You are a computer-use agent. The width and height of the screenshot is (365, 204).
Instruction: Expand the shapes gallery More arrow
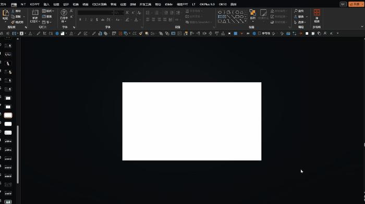246,21
